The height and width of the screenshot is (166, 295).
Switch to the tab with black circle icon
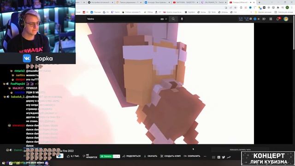[100, 2]
